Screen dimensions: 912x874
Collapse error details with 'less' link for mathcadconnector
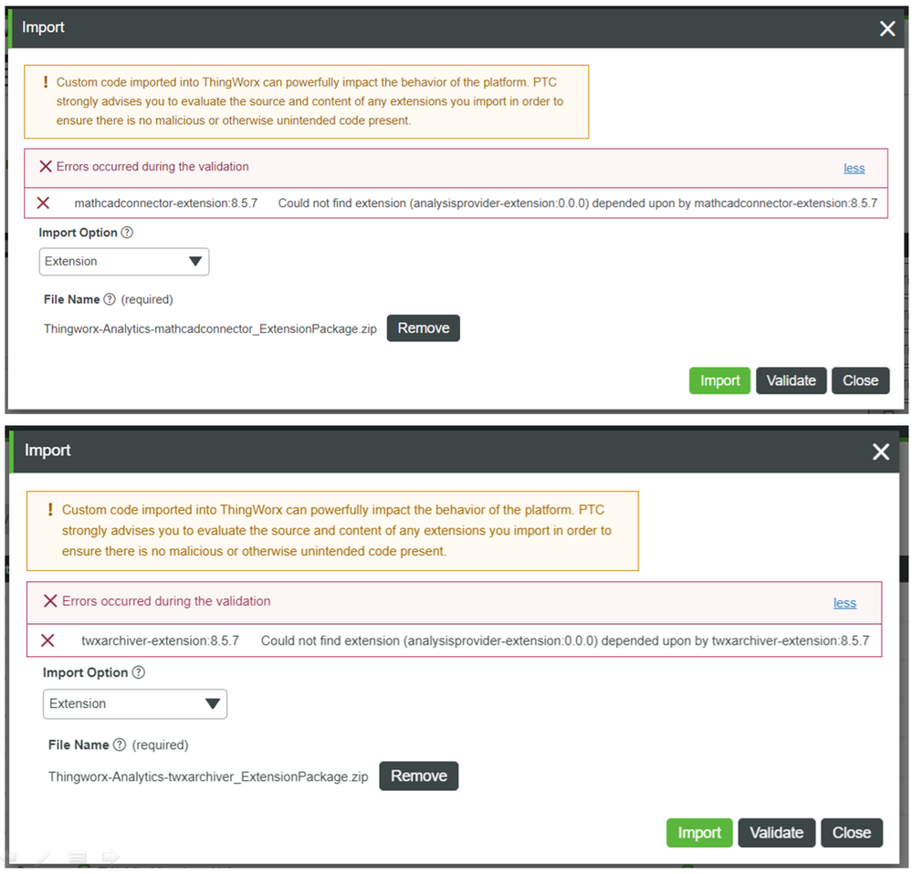pos(854,168)
